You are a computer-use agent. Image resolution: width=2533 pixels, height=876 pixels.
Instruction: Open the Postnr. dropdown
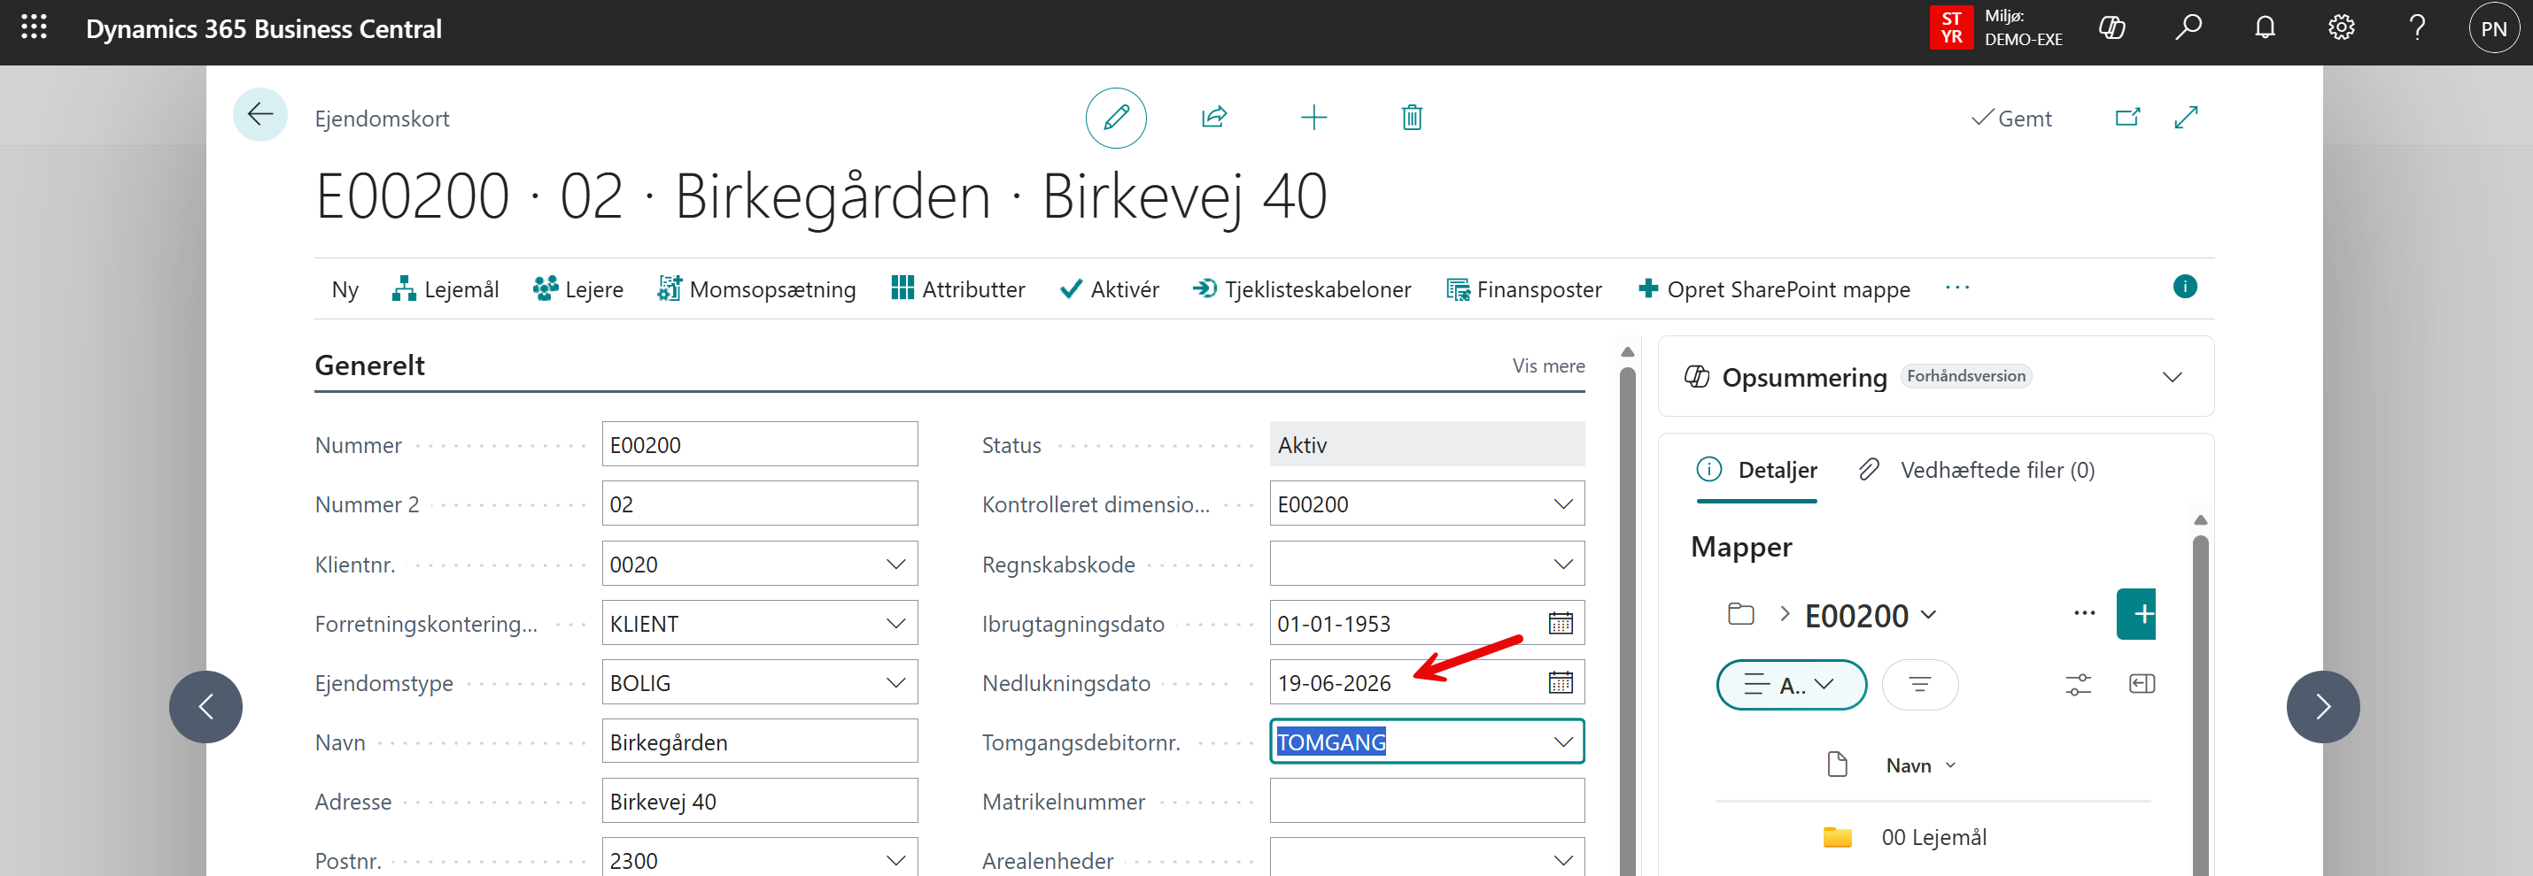point(895,860)
